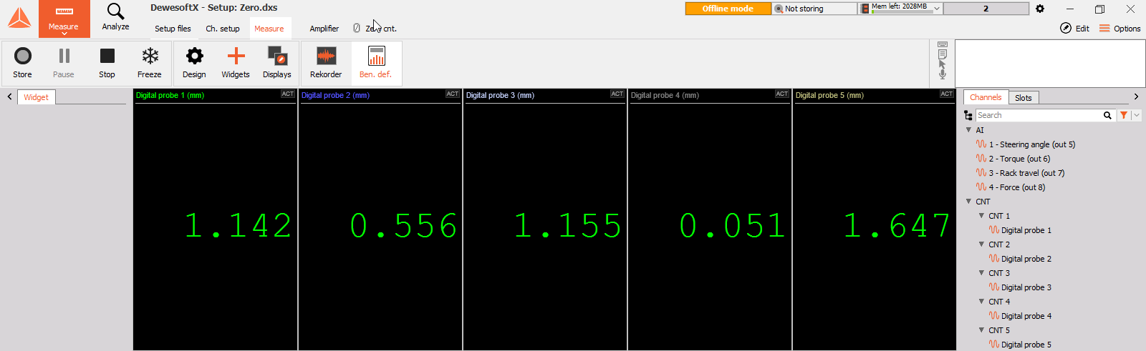Click the empty event notes box
1146x351 pixels.
[x=1050, y=64]
